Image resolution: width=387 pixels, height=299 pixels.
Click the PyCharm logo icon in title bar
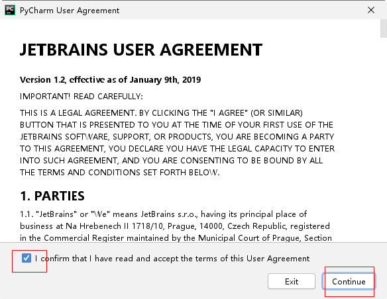(10, 10)
